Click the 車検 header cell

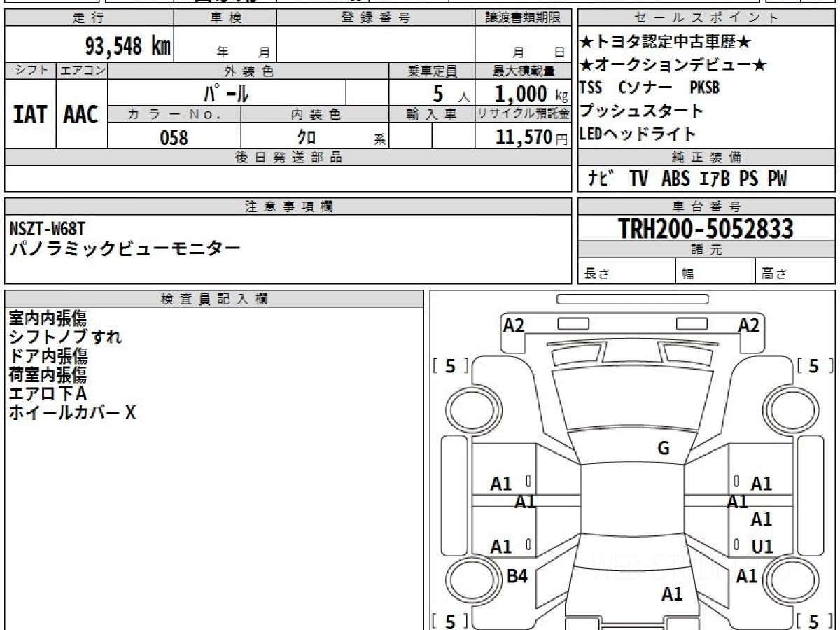[x=225, y=18]
